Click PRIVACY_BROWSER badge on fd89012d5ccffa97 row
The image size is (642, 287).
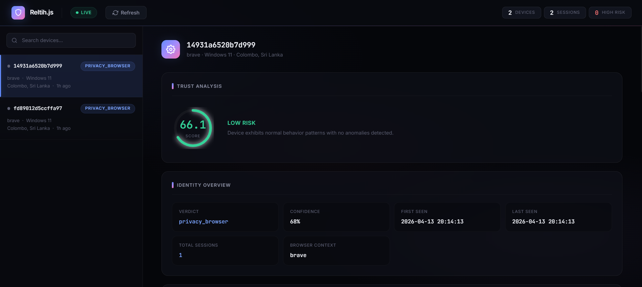[x=108, y=108]
